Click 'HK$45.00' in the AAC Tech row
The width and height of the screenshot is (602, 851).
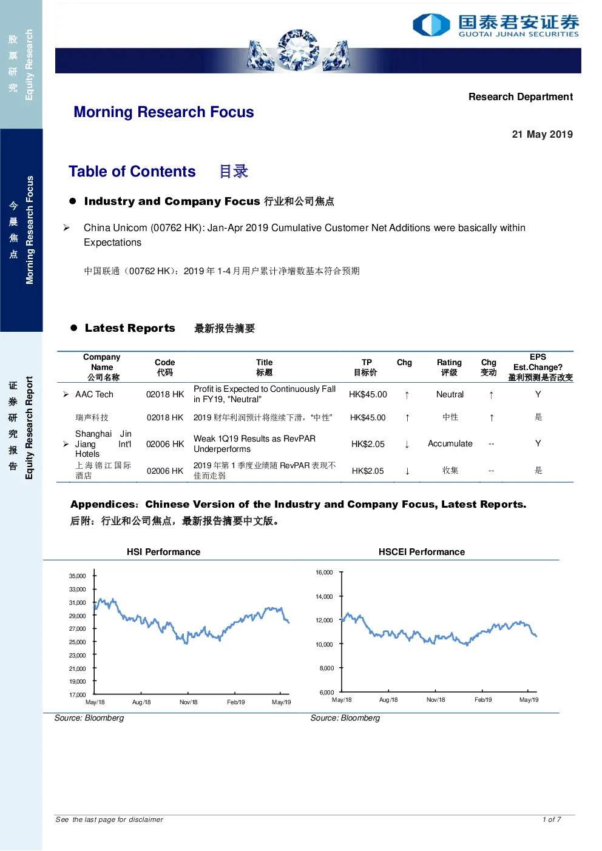[368, 394]
